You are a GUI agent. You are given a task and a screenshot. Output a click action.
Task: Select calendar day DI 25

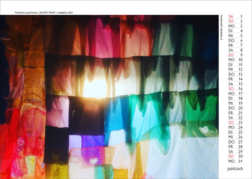click(235, 132)
